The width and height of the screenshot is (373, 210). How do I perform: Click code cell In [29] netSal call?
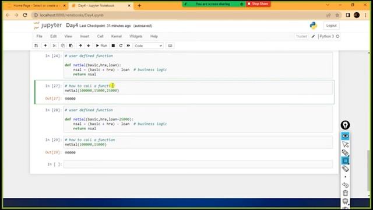198,142
